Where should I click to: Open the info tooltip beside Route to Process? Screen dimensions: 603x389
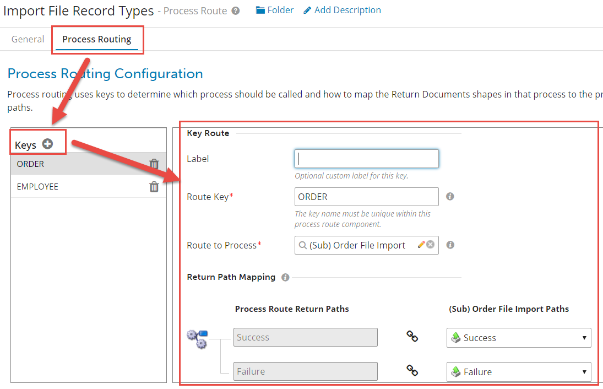tap(450, 245)
